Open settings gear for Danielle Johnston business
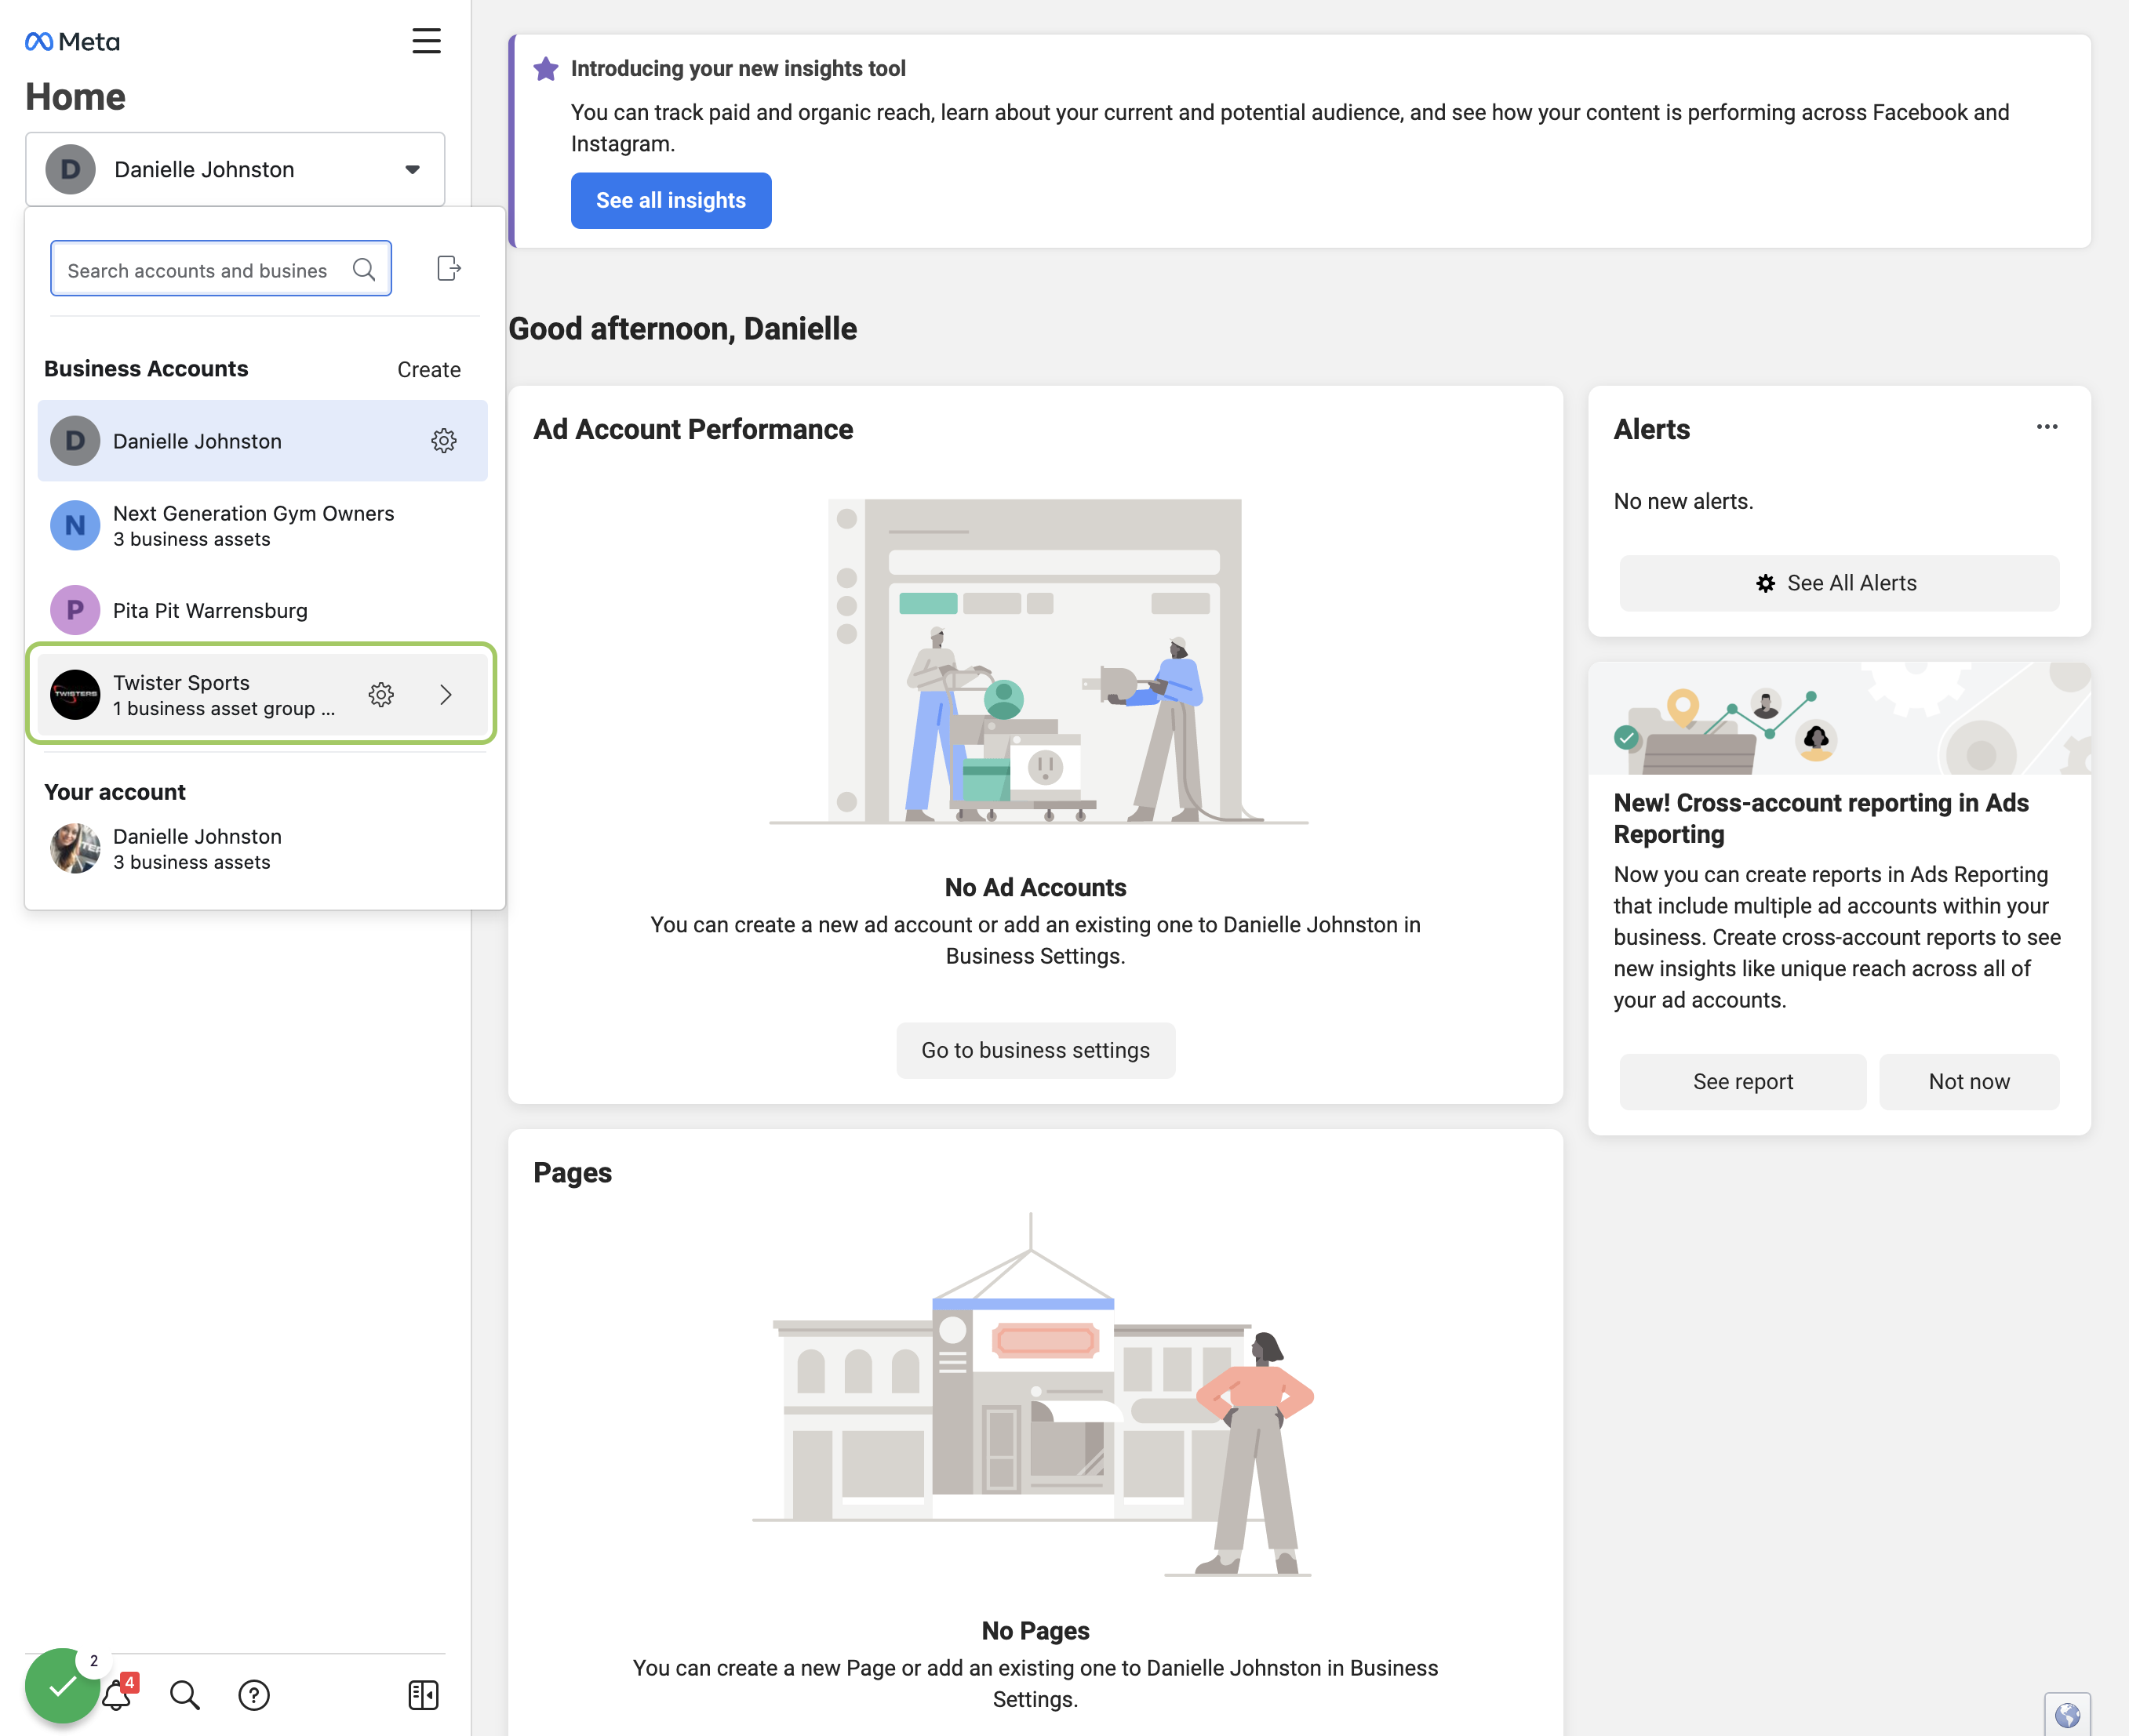Image resolution: width=2129 pixels, height=1736 pixels. click(444, 441)
